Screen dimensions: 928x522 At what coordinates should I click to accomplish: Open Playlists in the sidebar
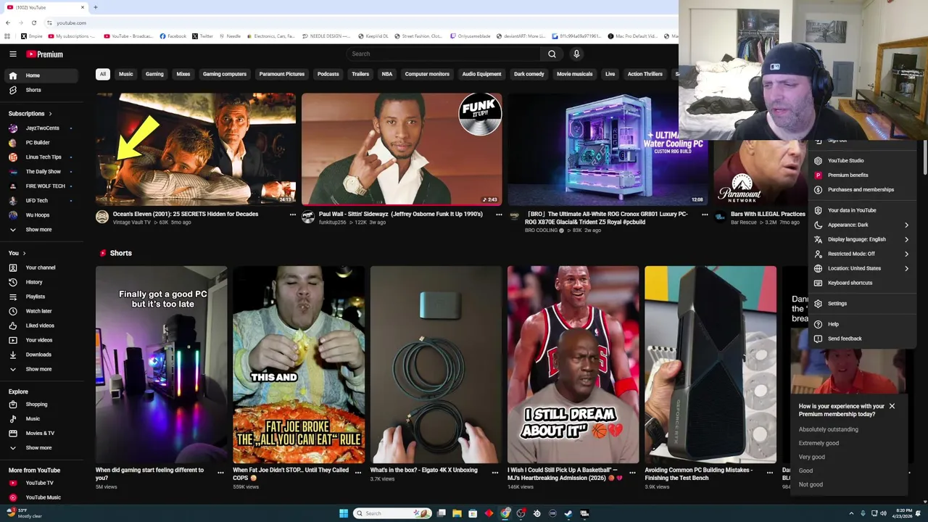click(x=41, y=297)
